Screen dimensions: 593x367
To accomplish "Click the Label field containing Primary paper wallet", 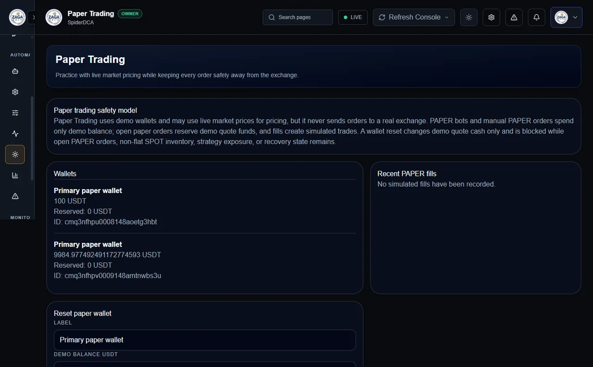I will click(205, 340).
